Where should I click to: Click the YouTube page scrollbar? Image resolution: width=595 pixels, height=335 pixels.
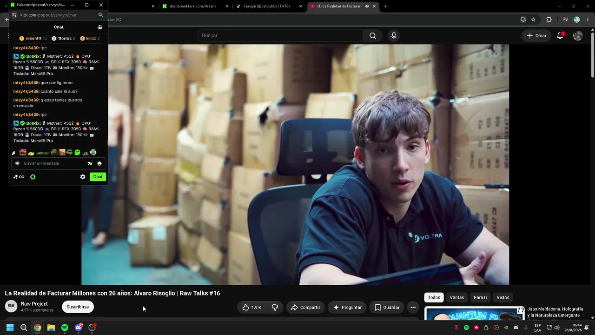click(x=592, y=54)
